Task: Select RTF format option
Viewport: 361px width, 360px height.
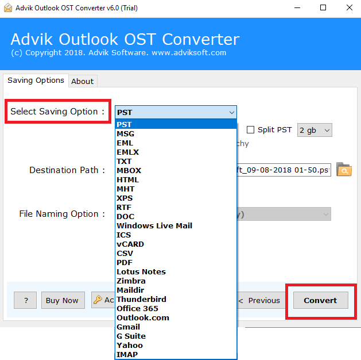Action: pyautogui.click(x=176, y=207)
